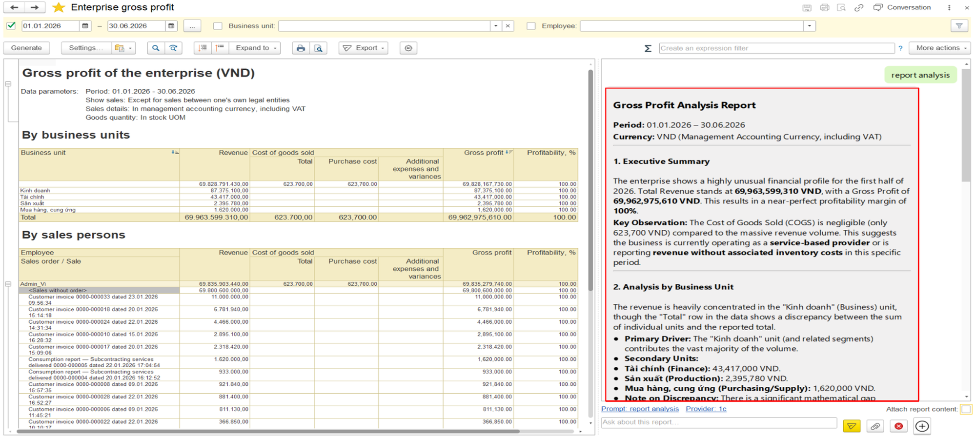Open the Prompt: report analysis link
This screenshot has height=437, width=976.
640,409
